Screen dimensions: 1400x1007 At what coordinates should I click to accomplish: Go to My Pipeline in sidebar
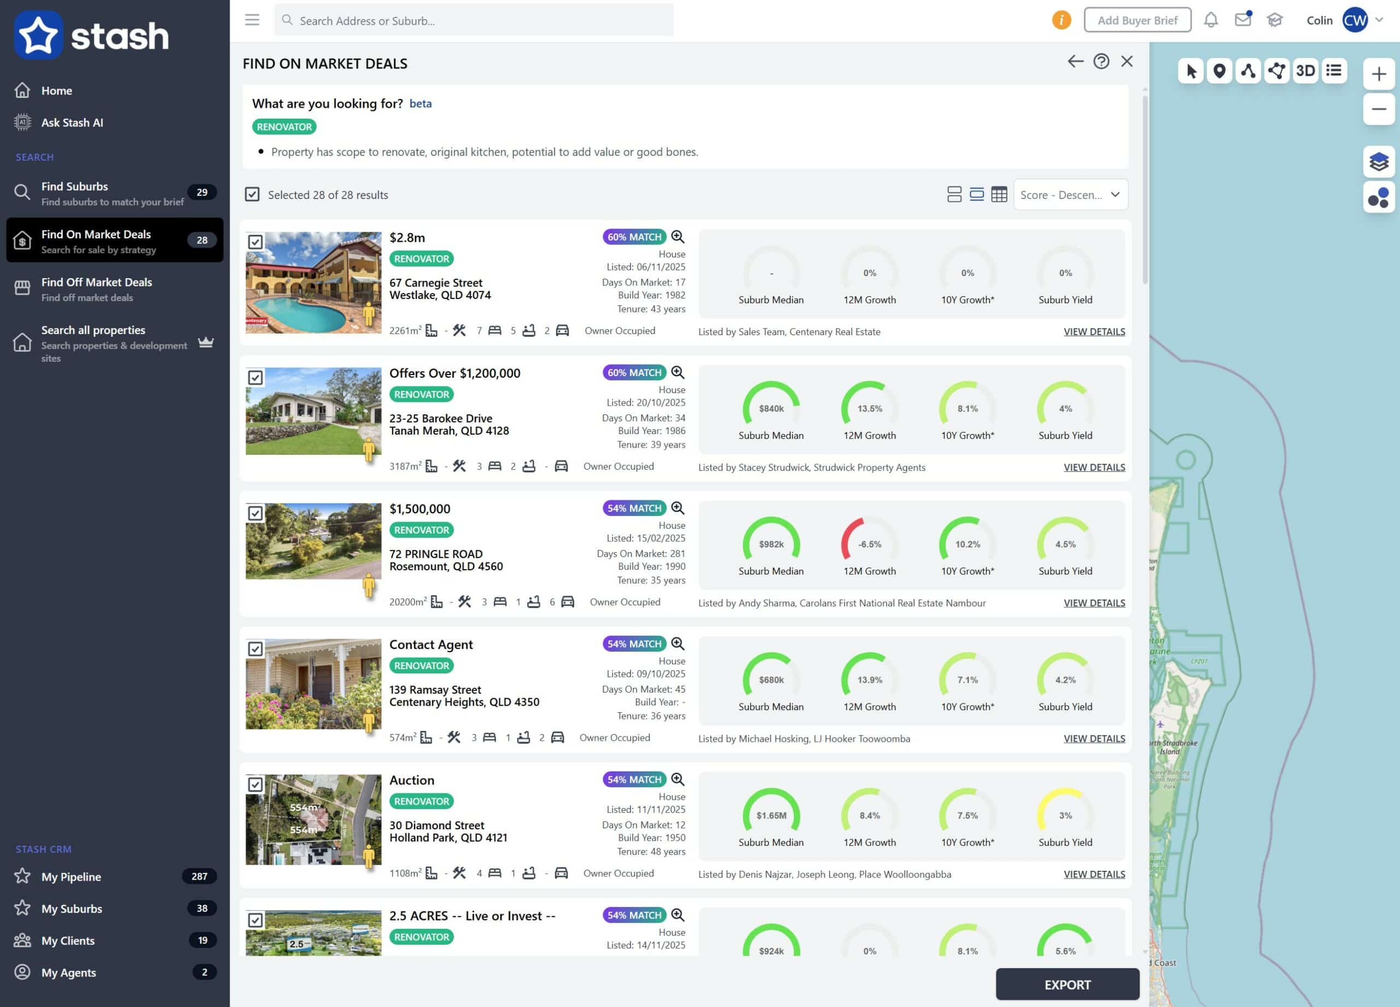(71, 876)
